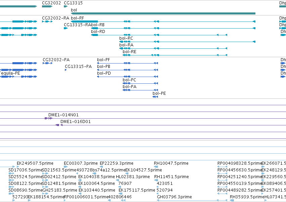
Task: Click EST RH35939.5prime label
Action: [247, 197]
